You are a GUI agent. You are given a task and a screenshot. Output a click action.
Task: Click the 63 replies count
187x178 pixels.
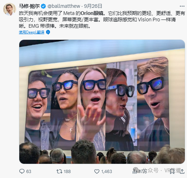coord(29,172)
